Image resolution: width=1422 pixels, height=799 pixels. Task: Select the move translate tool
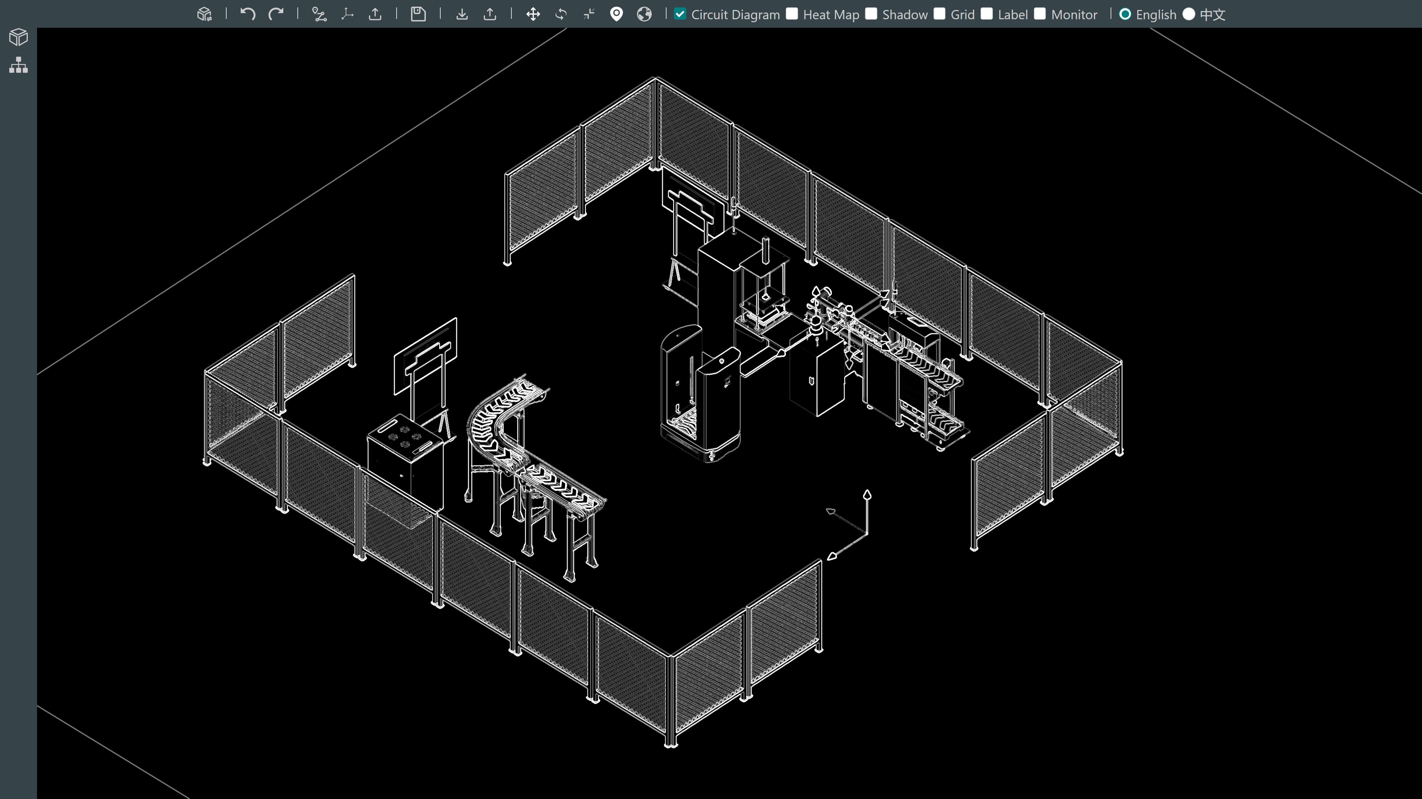(x=533, y=14)
